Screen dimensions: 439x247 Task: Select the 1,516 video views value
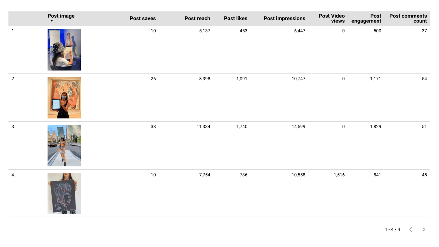(x=339, y=175)
